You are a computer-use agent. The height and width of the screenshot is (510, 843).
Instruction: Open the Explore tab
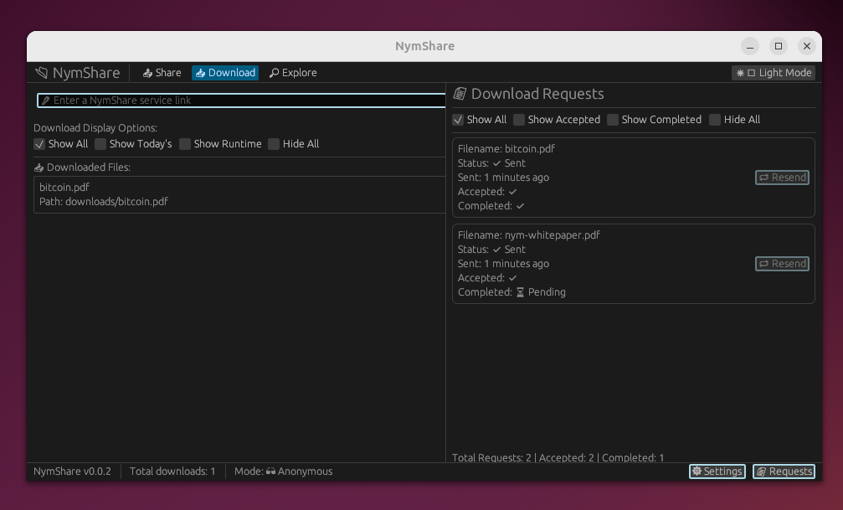coord(293,73)
